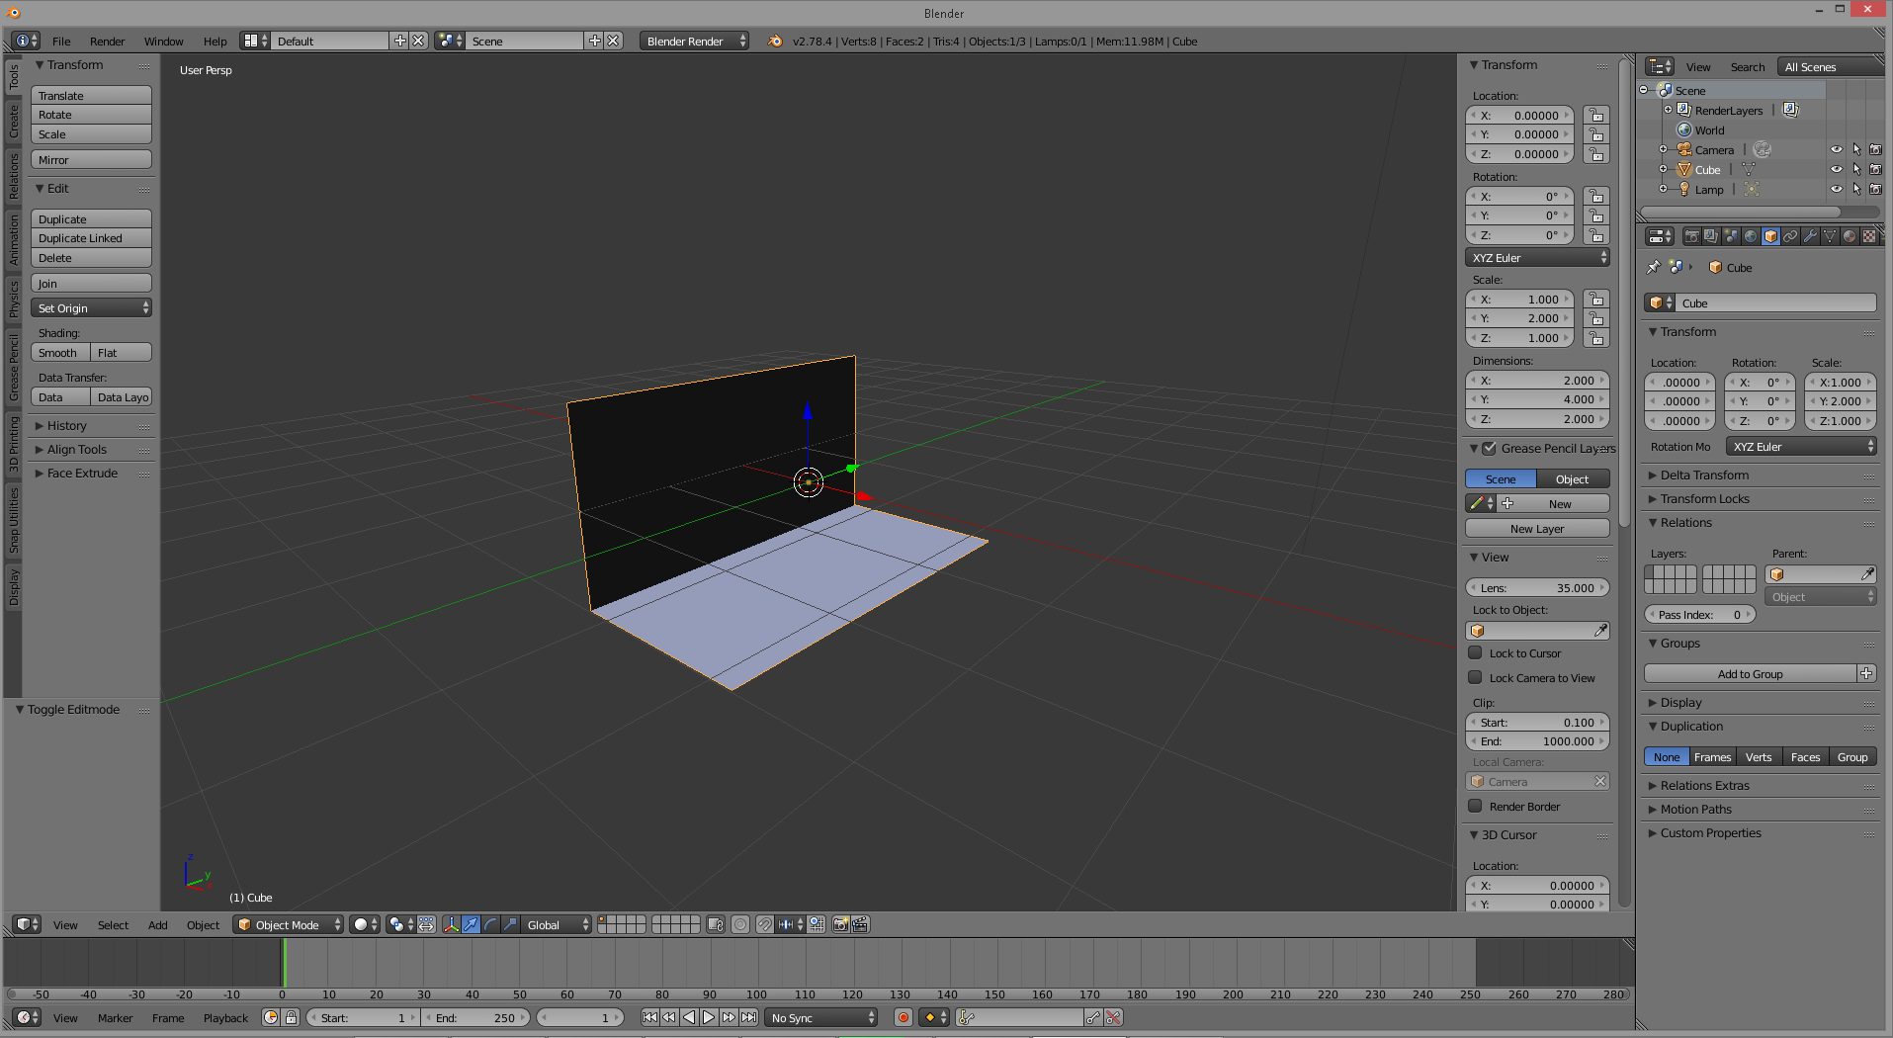
Task: Click the lock camera and layers icon
Action: 716,924
